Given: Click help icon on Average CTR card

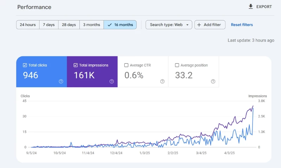Looking at the screenshot, I should pos(162,81).
